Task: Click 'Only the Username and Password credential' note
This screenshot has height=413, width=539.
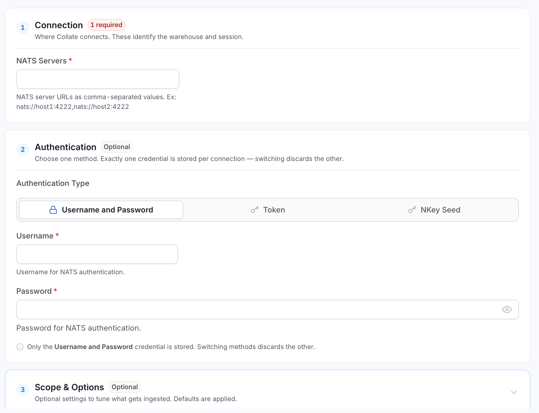Action: pos(171,347)
